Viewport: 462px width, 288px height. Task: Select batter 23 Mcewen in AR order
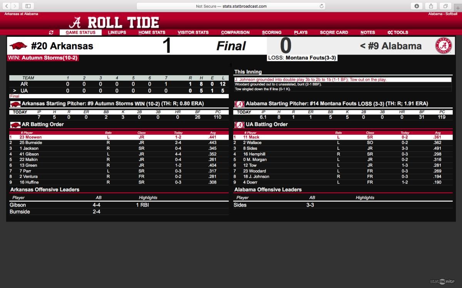[x=119, y=137]
